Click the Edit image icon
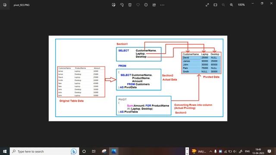Viewport: 276px width, 155px height. tap(114, 5)
